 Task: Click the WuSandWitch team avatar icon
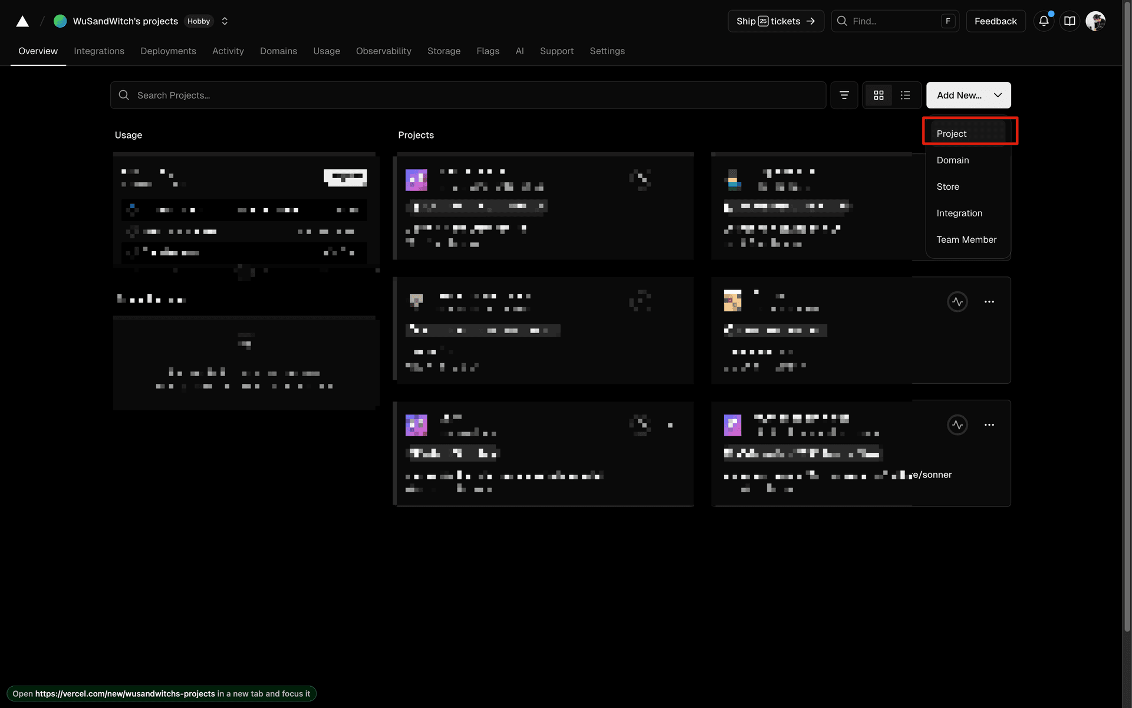[60, 21]
